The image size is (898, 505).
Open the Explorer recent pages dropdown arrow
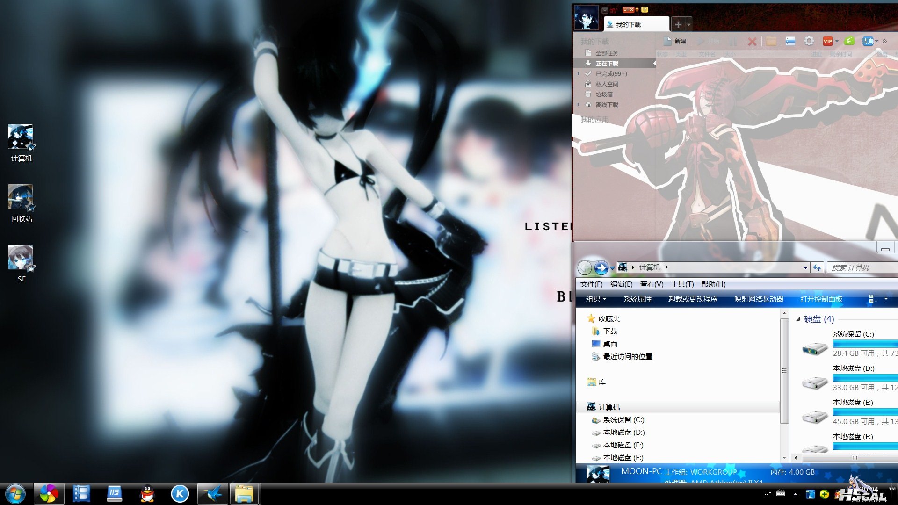(x=612, y=268)
